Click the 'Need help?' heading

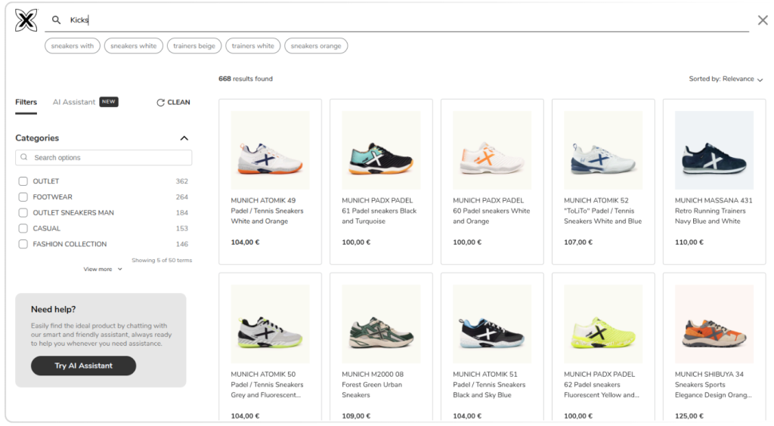(54, 310)
